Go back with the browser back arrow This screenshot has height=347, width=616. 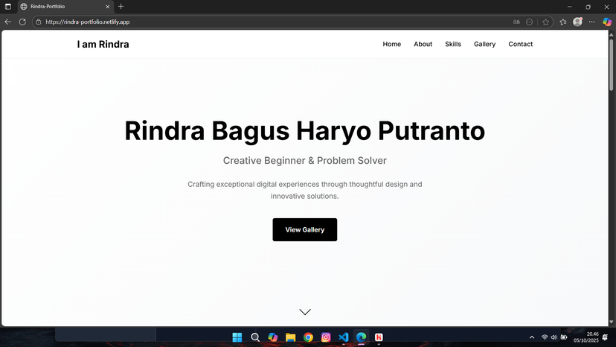tap(8, 22)
